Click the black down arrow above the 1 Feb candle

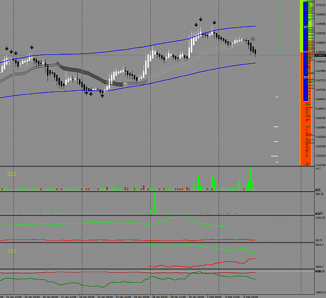pos(214,22)
